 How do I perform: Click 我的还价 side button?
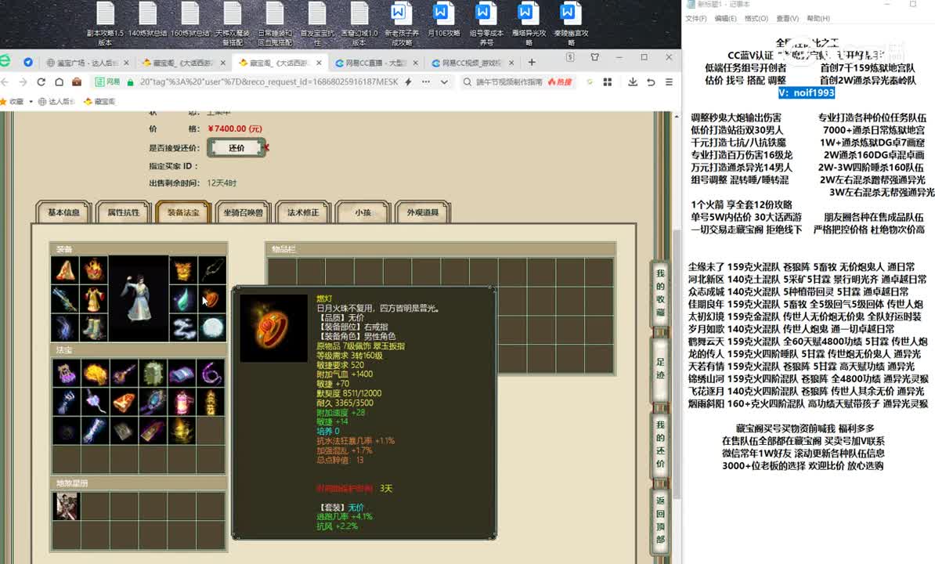660,444
